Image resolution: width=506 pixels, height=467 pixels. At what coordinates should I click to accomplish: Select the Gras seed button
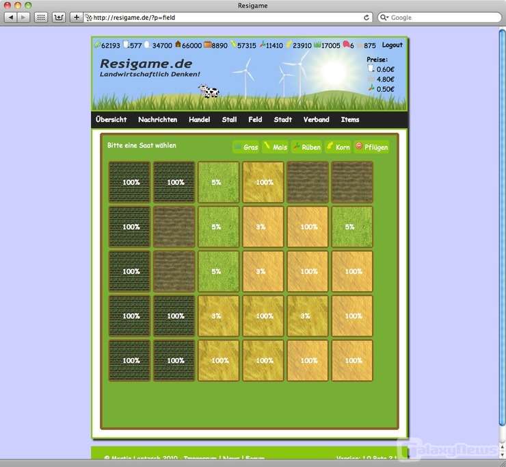(246, 147)
